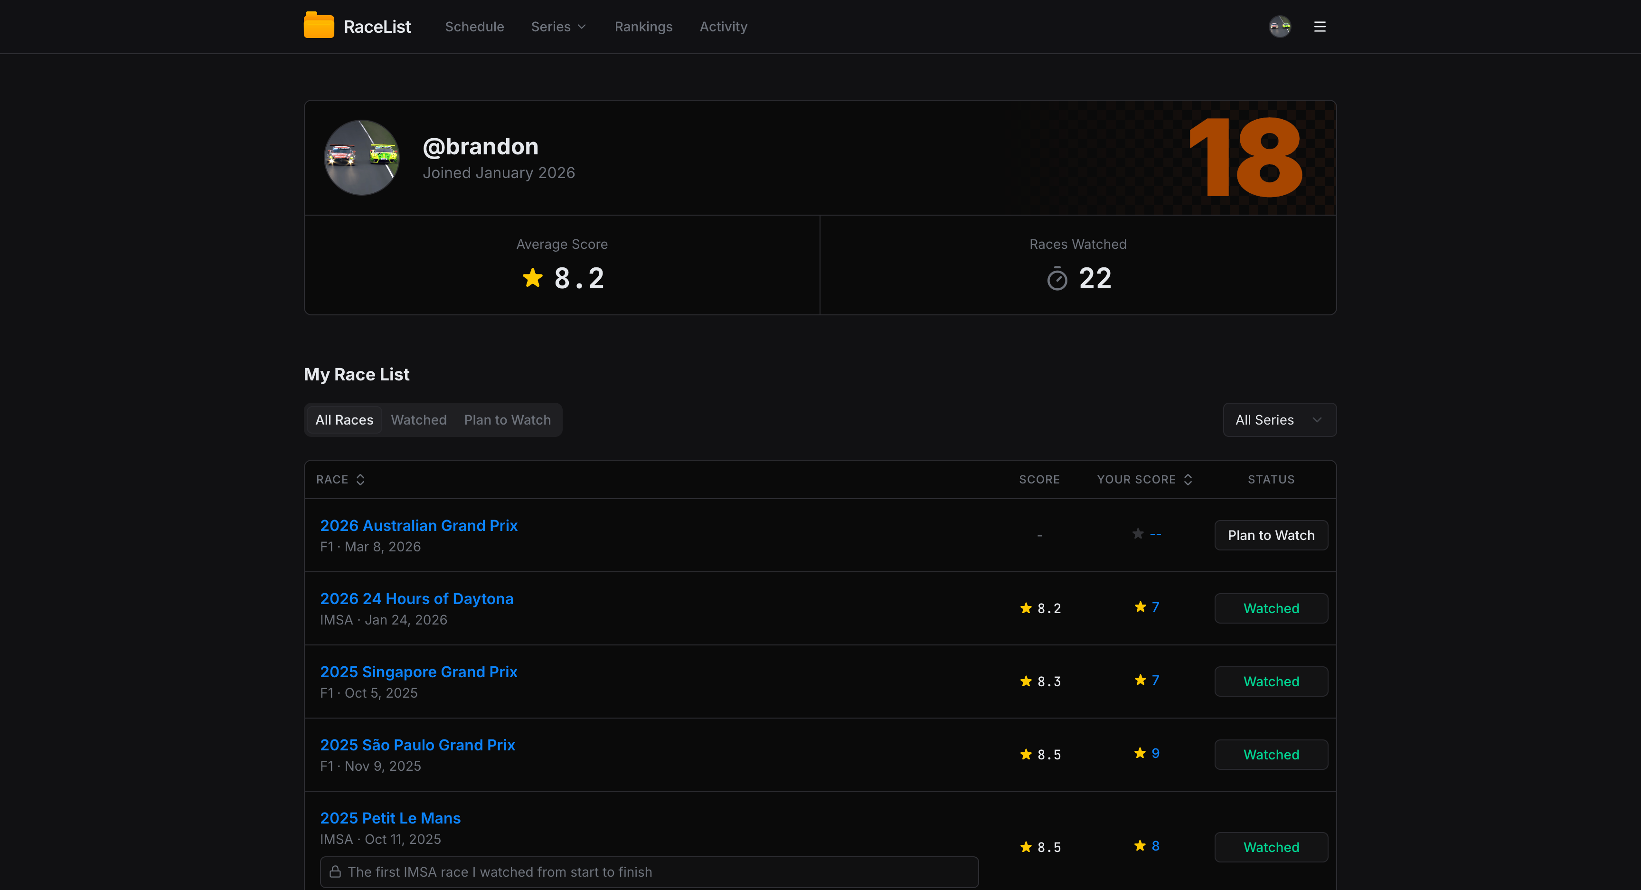Open the Watched status dropdown for Petit Le Mans
The height and width of the screenshot is (890, 1641).
click(x=1270, y=847)
